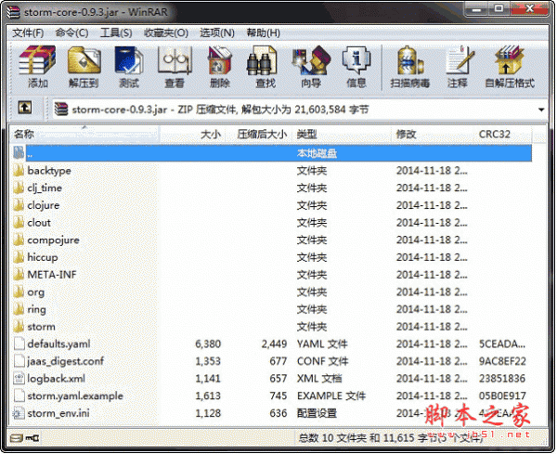
Task: Click the archive icon in address bar
Action: click(x=61, y=110)
